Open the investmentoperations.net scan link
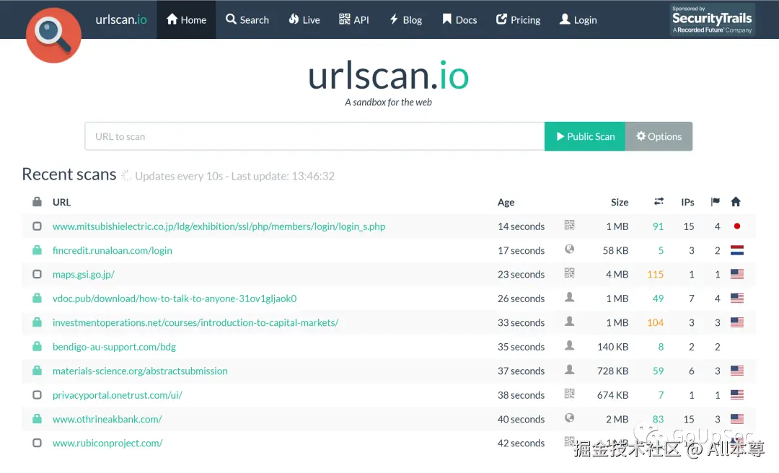 point(195,322)
